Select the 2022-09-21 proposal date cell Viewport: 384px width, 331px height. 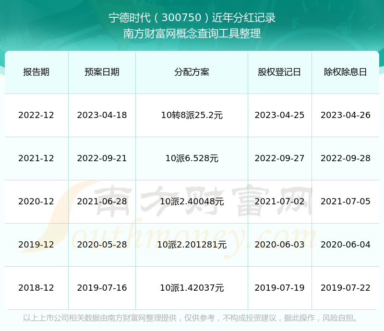(x=102, y=158)
